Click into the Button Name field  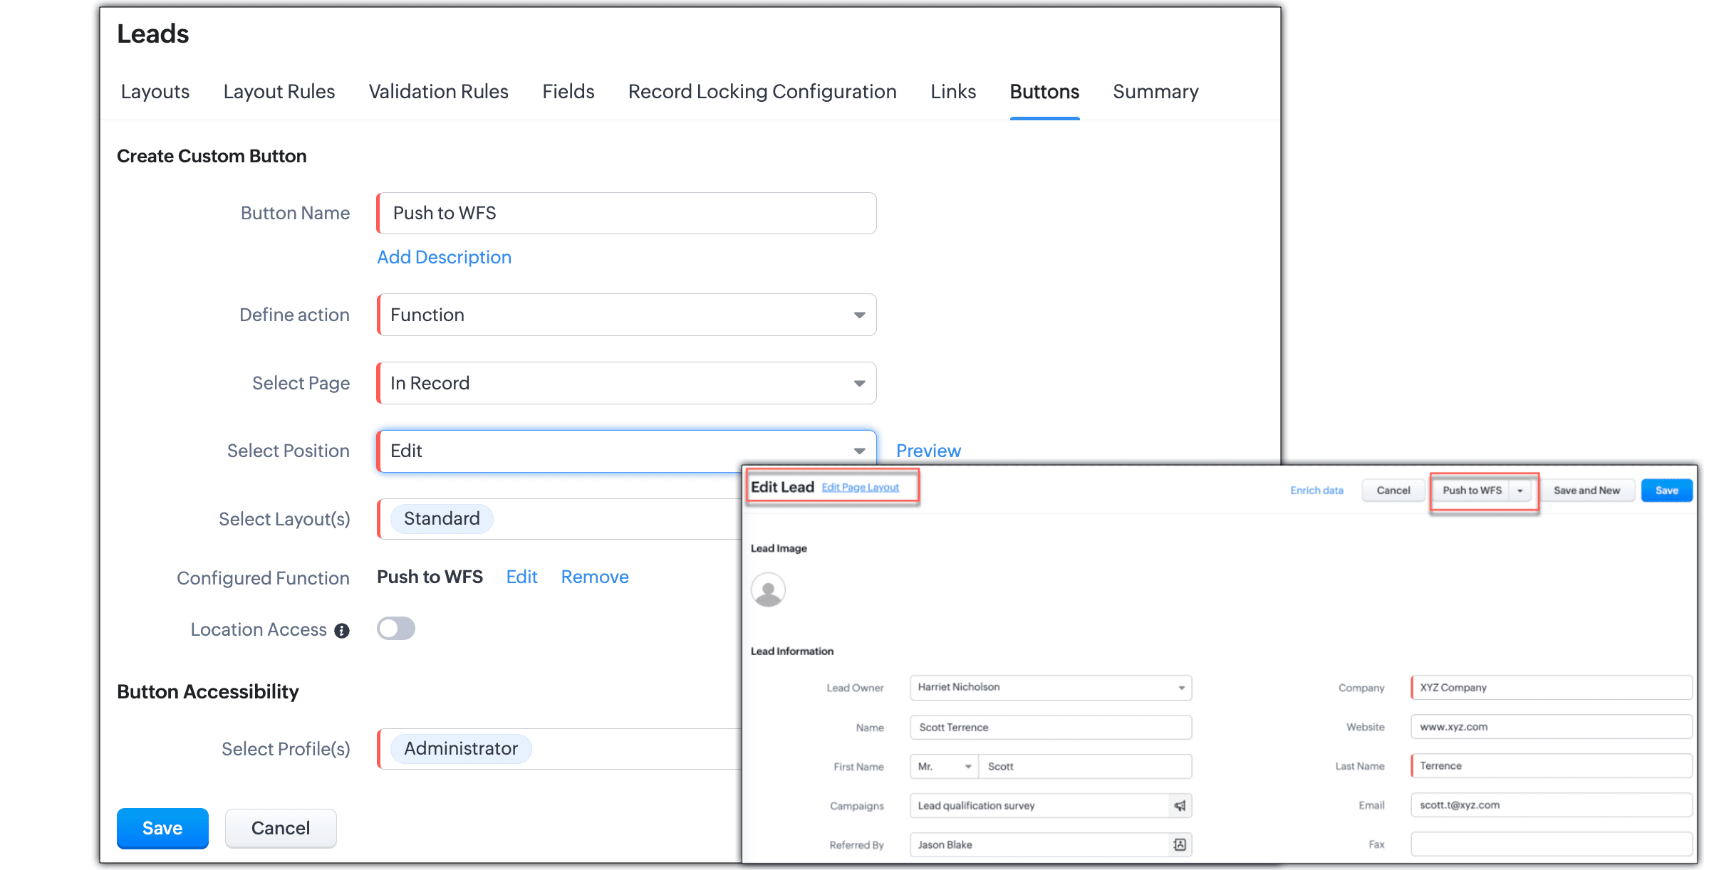click(x=627, y=213)
